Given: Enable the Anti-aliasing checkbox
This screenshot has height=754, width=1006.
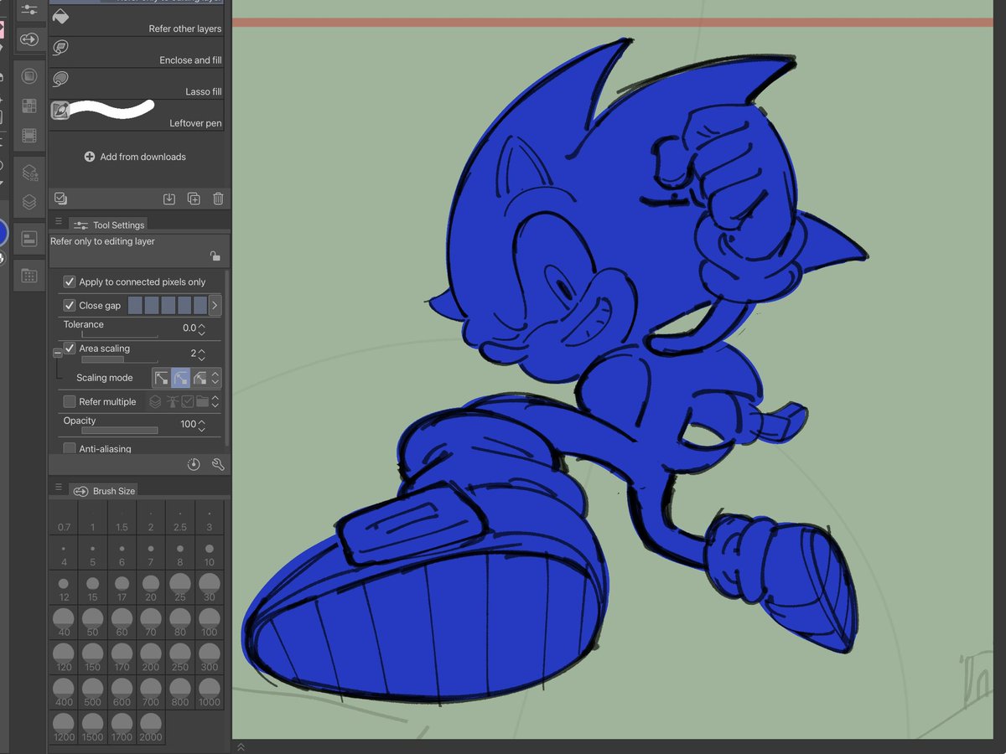Looking at the screenshot, I should coord(70,449).
